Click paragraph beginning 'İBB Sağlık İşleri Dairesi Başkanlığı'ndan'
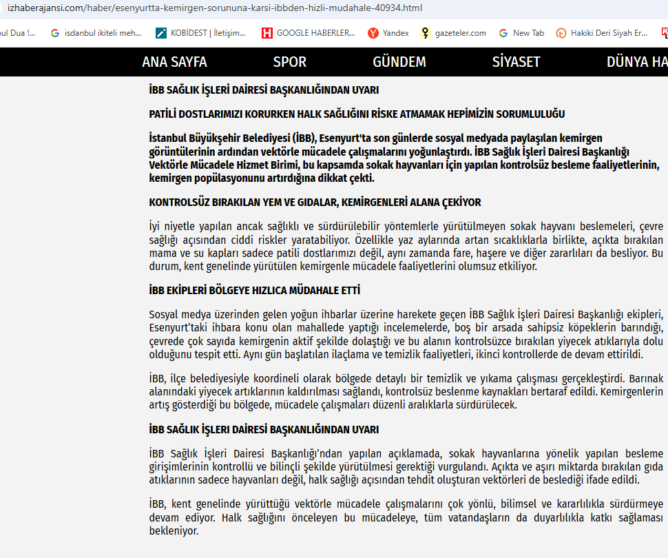This screenshot has height=558, width=668. tap(406, 467)
